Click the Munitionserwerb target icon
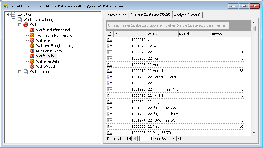263x148 pixels. coord(32,51)
